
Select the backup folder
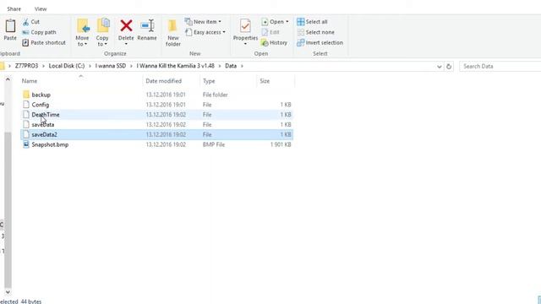point(157,95)
